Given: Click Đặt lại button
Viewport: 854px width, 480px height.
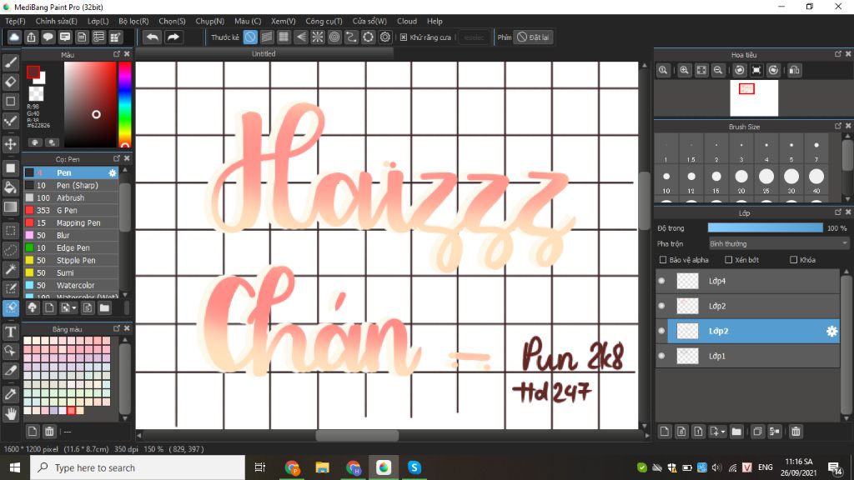Looking at the screenshot, I should tap(534, 37).
